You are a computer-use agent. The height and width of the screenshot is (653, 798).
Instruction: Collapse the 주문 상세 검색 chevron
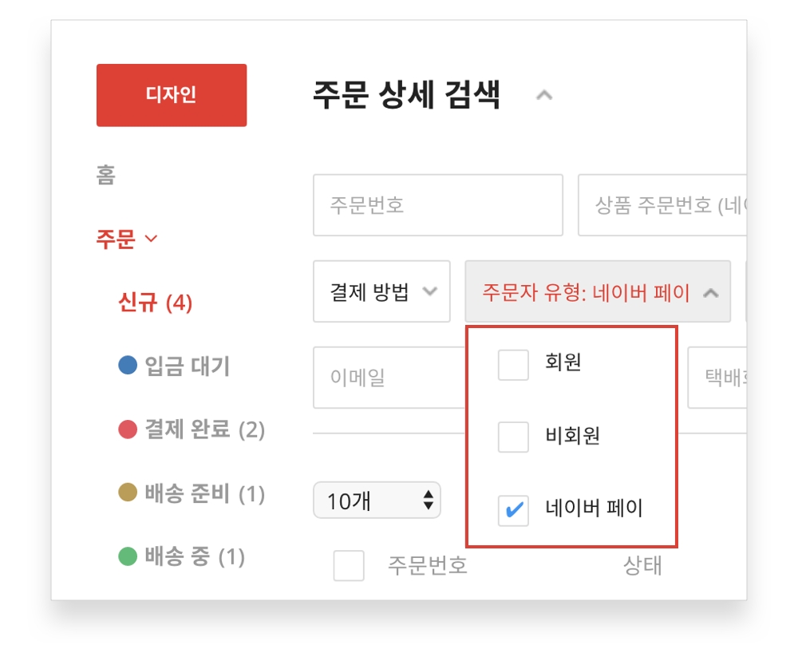[x=544, y=96]
